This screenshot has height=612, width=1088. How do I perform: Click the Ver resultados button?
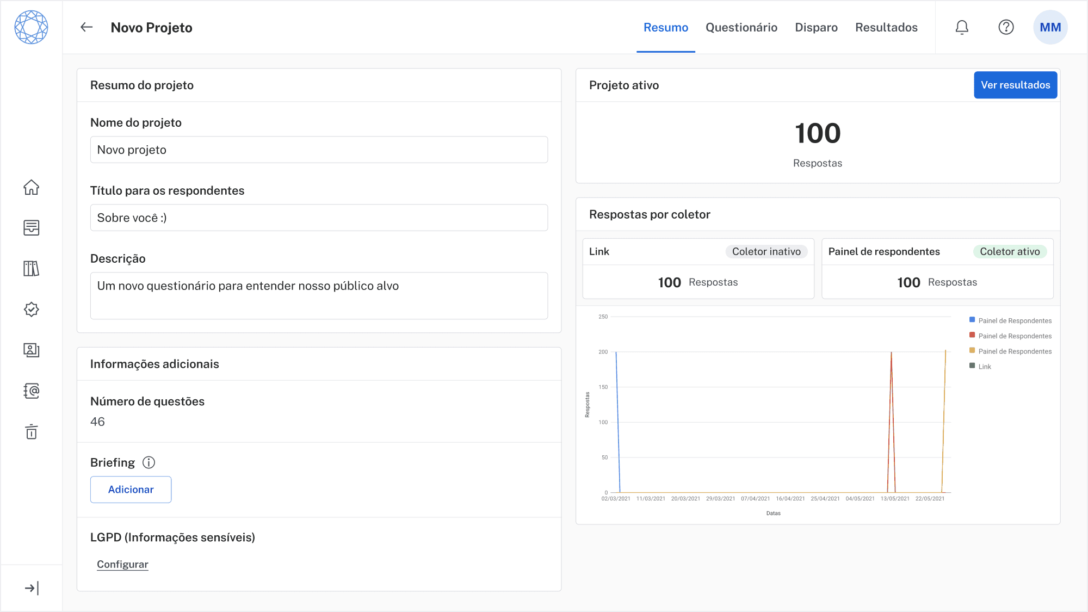click(x=1015, y=85)
